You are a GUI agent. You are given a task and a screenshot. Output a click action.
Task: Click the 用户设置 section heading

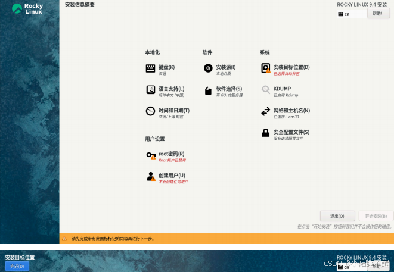(x=155, y=139)
